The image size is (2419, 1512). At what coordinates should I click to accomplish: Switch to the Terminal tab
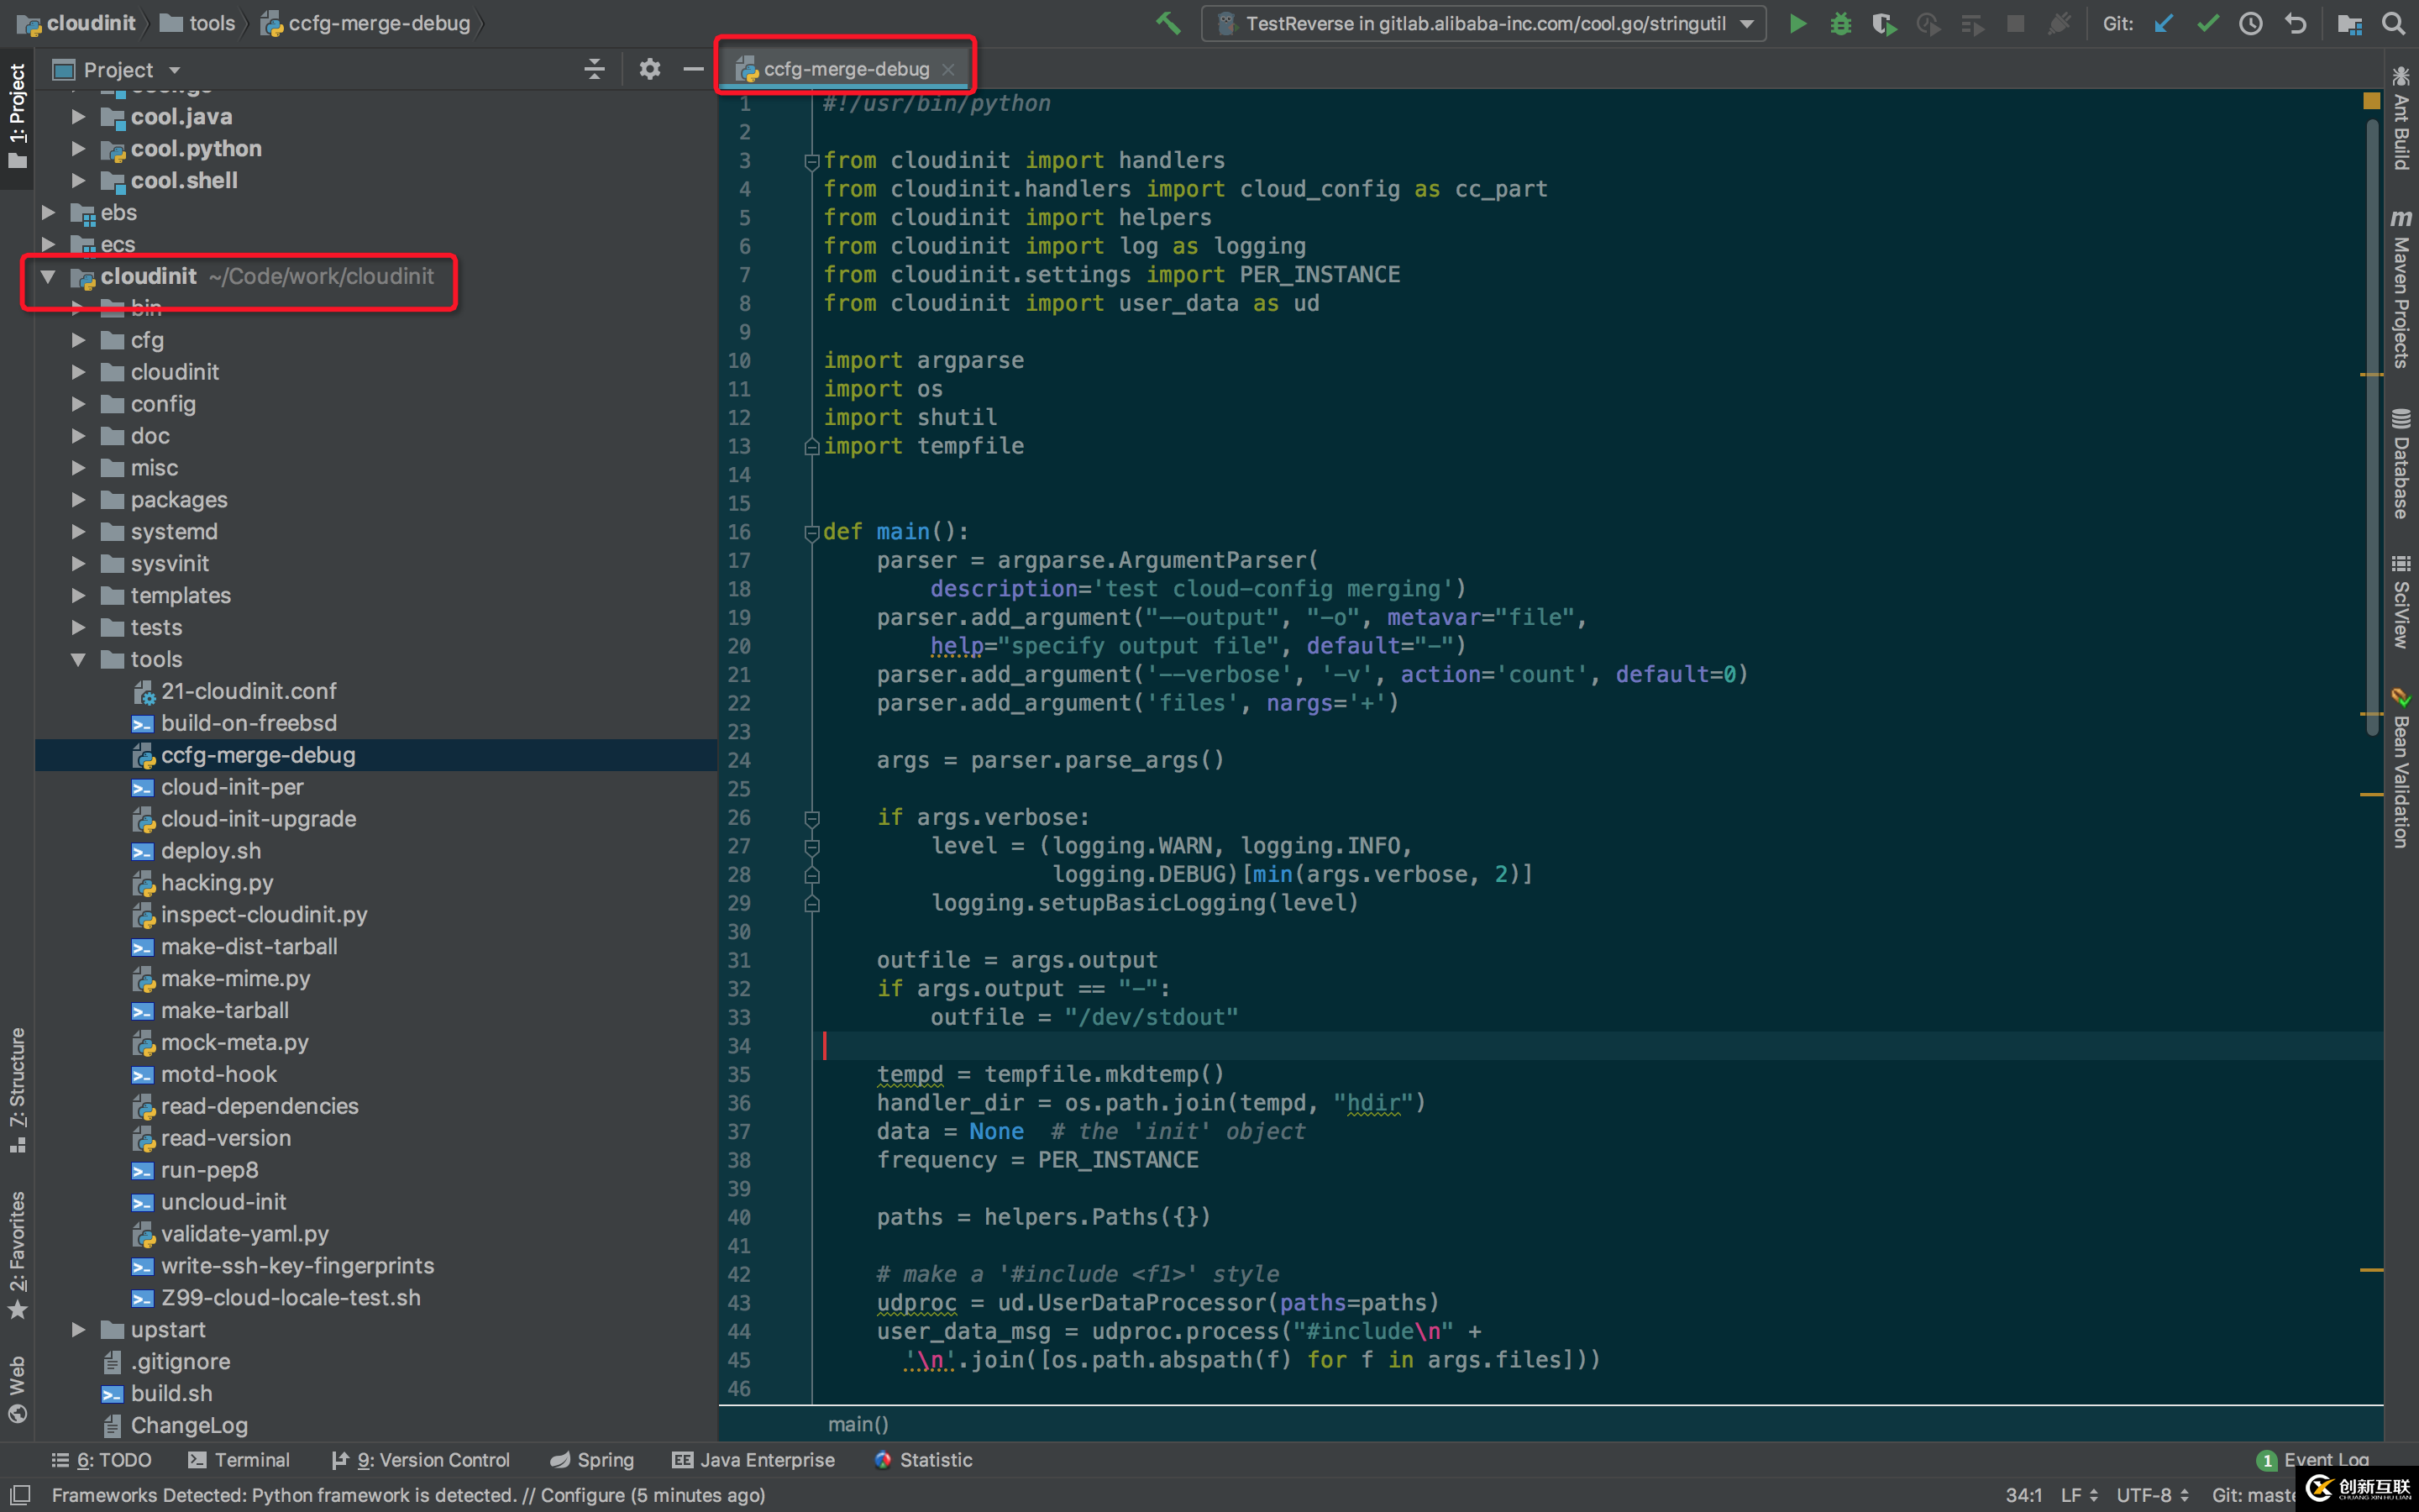click(252, 1459)
